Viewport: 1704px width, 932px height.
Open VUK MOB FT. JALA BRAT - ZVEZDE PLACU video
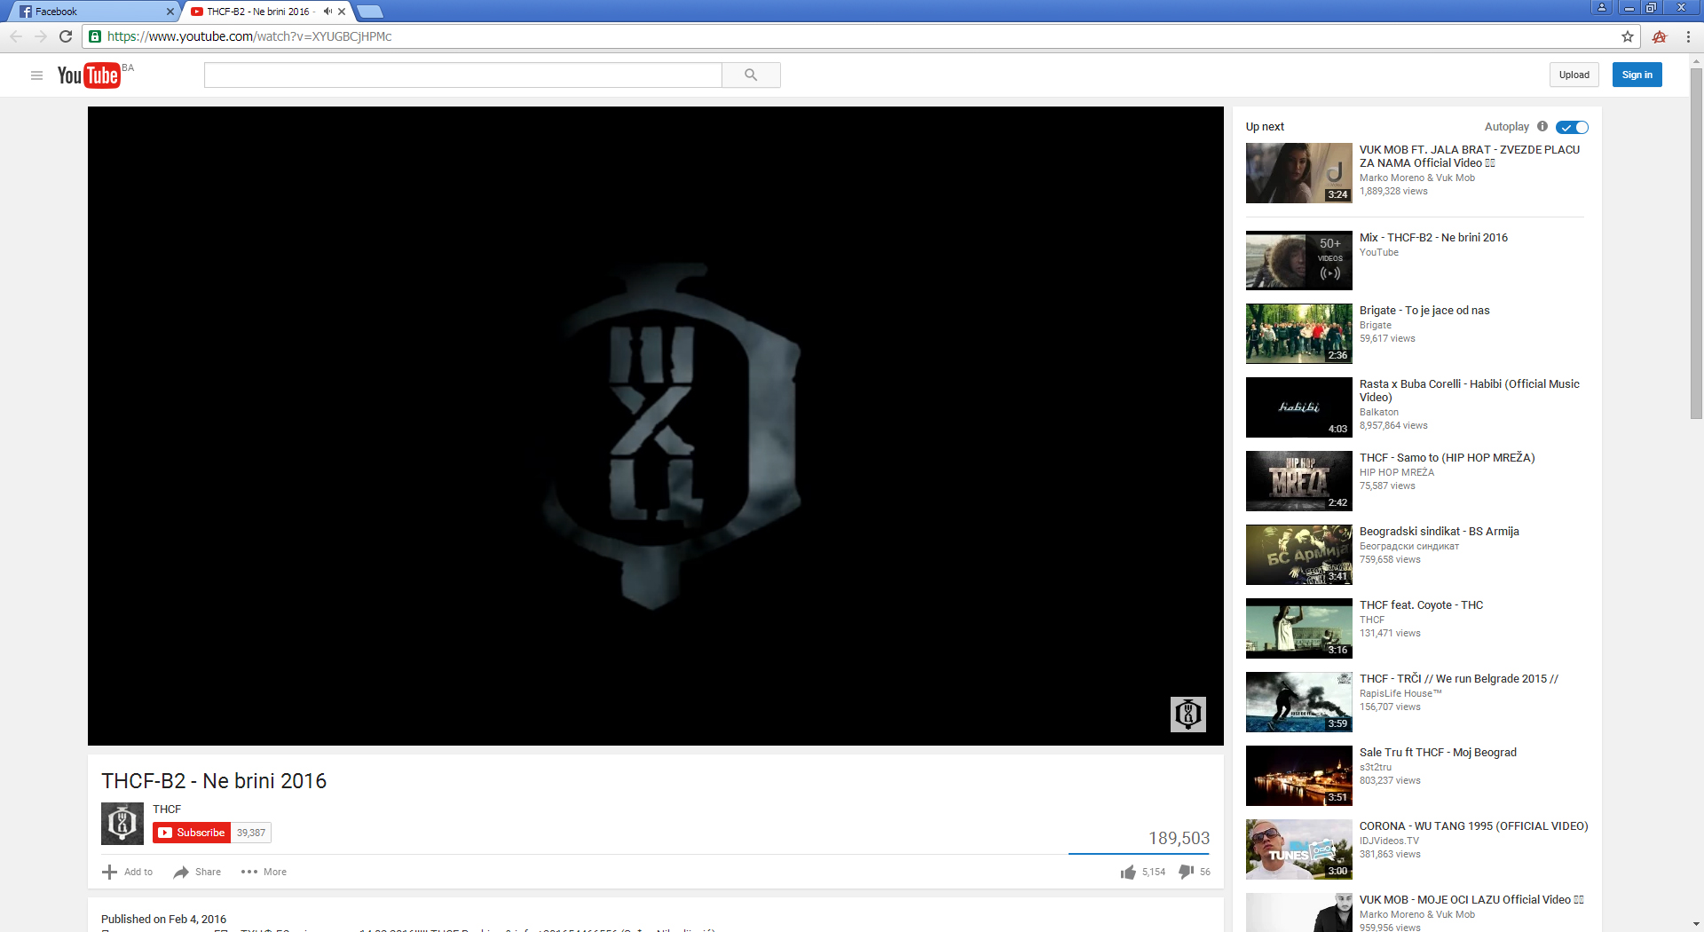coord(1470,156)
